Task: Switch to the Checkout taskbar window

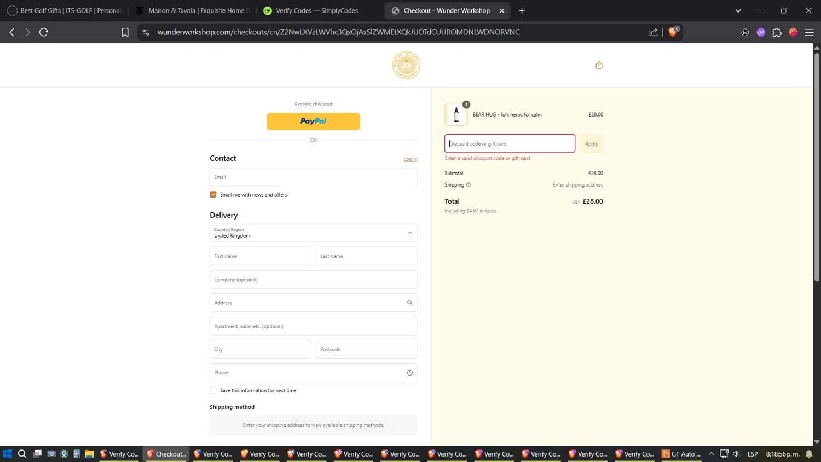Action: [166, 454]
